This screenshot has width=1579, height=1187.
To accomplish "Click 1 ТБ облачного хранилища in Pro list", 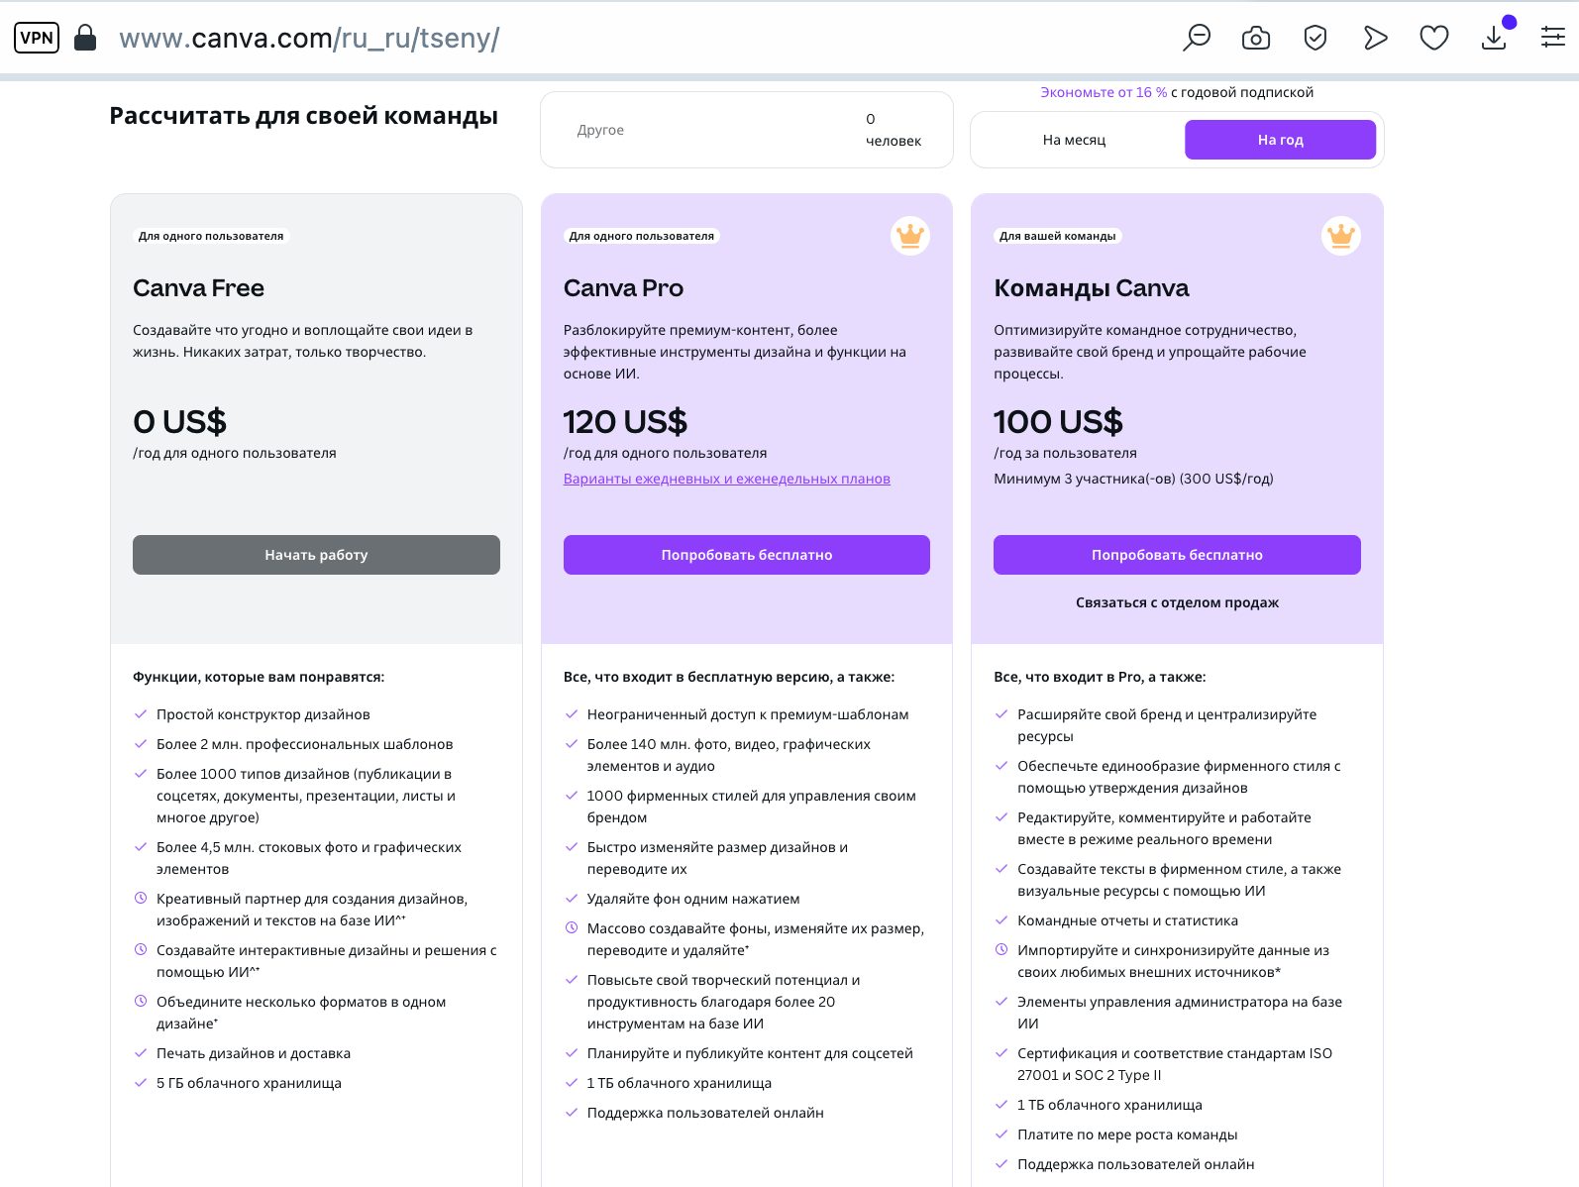I will [680, 1083].
